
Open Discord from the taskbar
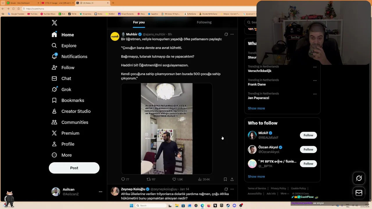[x=234, y=206]
